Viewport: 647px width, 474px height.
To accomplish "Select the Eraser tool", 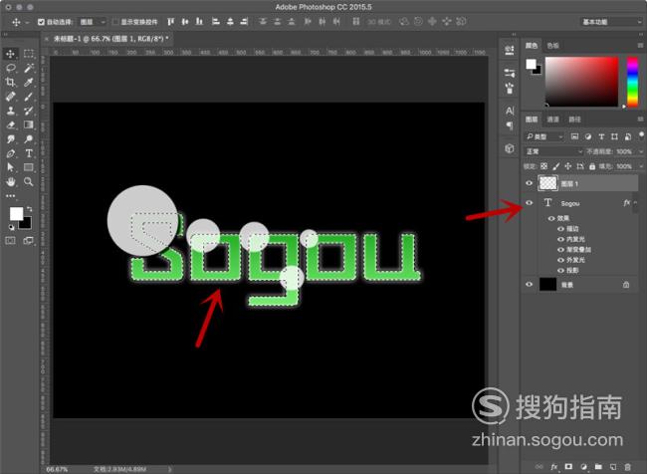I will point(10,124).
